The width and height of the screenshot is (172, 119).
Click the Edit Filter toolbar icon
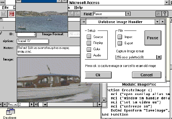71,14
